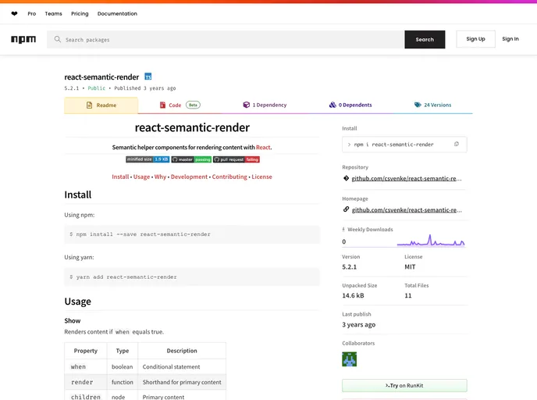The image size is (537, 400).
Task: Click the git repository diamond icon
Action: (x=347, y=178)
